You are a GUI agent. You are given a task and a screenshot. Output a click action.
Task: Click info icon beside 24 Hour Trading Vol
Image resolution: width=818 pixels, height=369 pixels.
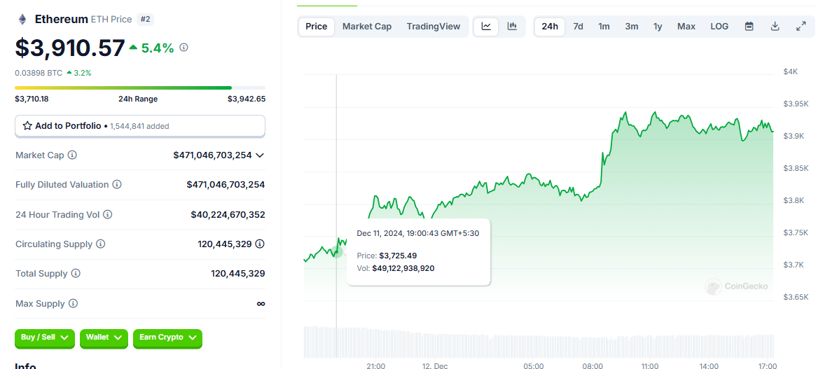click(x=108, y=215)
